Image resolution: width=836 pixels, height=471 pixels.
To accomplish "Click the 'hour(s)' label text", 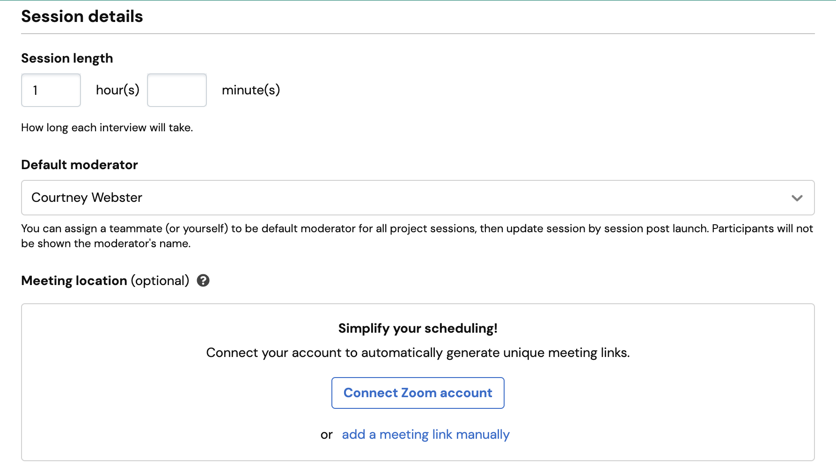I will coord(117,90).
